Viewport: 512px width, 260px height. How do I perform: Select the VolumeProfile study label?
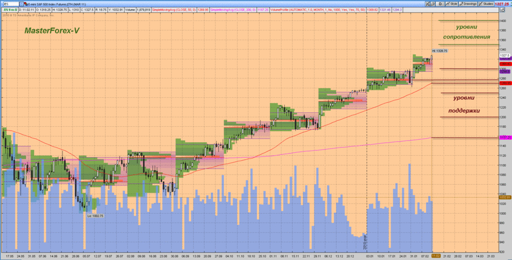(x=317, y=10)
